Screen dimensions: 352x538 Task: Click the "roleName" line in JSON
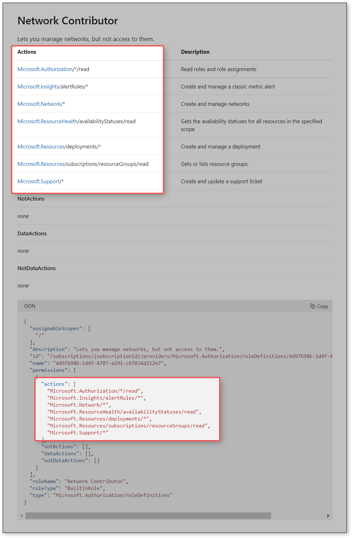pos(79,481)
